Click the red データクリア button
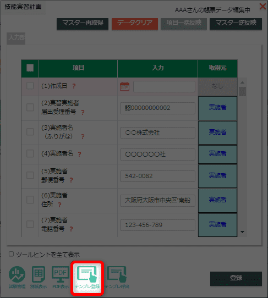Viewport: 268px width, 298px height. point(135,24)
